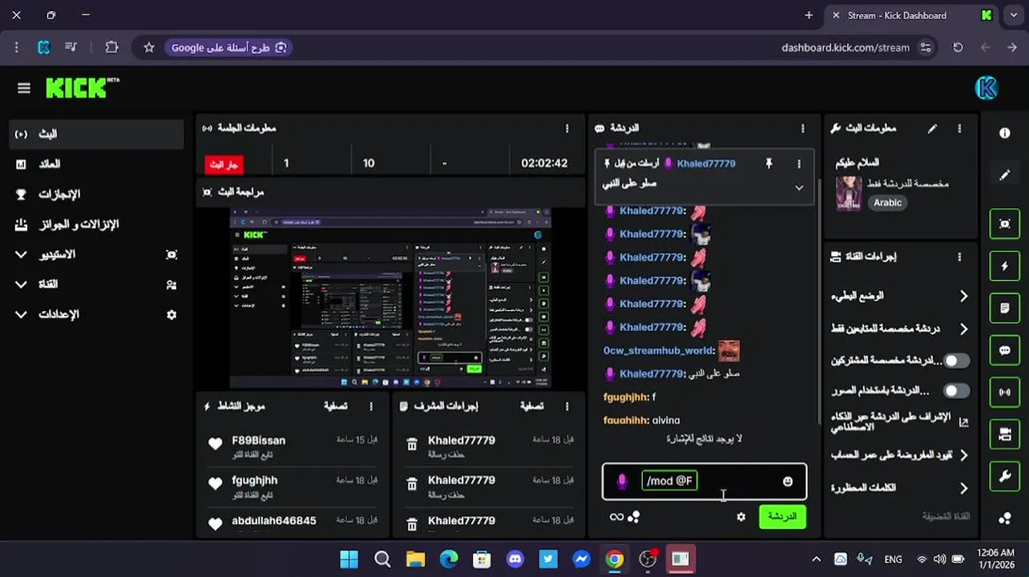The height and width of the screenshot is (577, 1029).
Task: Expand banned words setting chevron
Action: pyautogui.click(x=963, y=487)
